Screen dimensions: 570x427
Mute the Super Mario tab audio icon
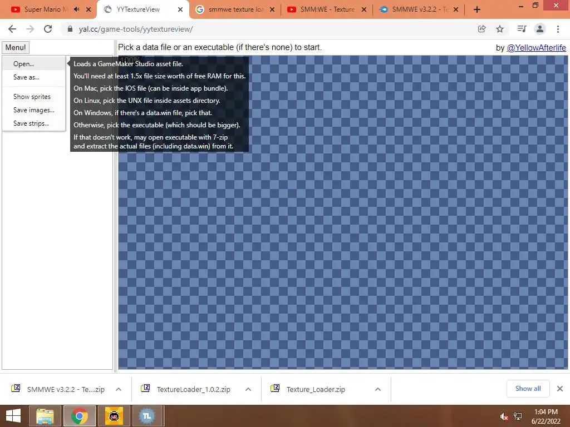76,9
